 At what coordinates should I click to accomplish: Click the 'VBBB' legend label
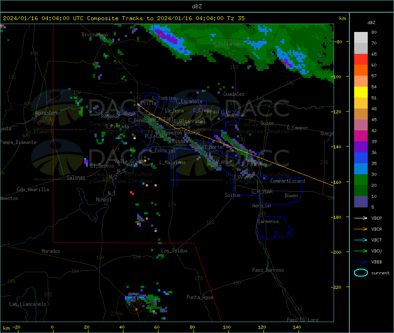[x=376, y=262]
